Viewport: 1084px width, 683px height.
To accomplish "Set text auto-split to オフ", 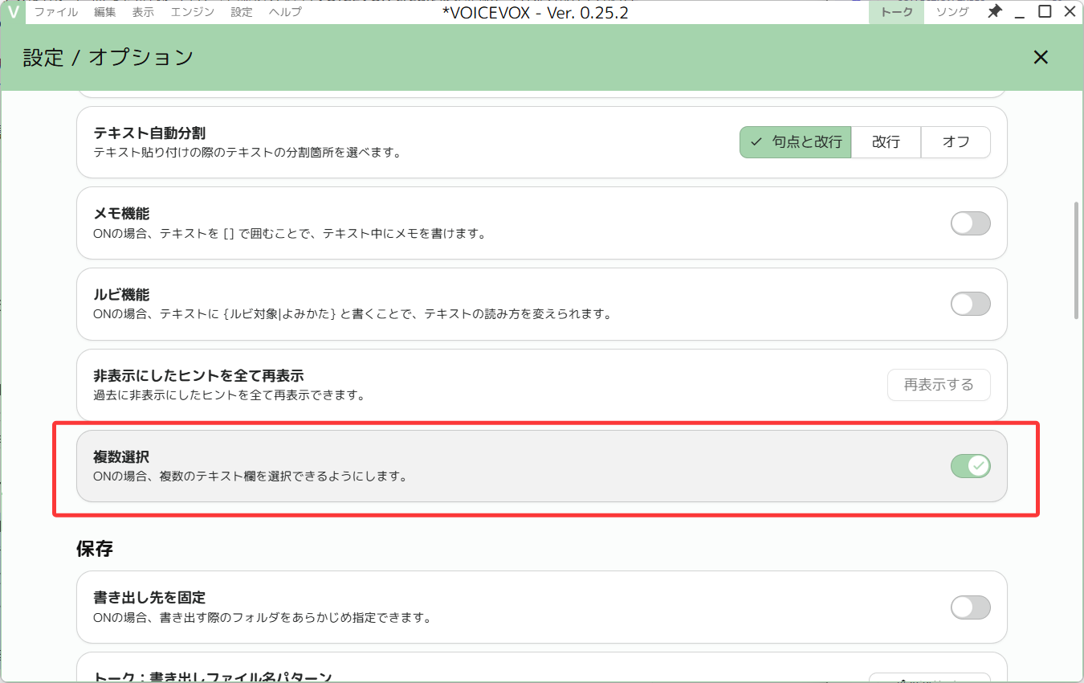I will [x=956, y=142].
